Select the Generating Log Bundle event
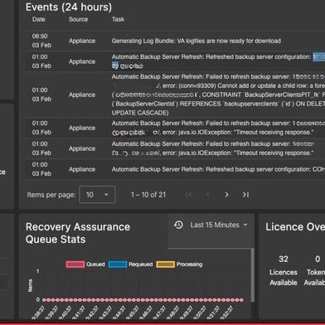This screenshot has width=325, height=325. (176, 41)
